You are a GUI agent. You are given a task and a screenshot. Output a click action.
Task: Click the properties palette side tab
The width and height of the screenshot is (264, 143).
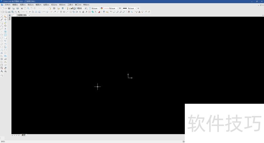[10, 18]
